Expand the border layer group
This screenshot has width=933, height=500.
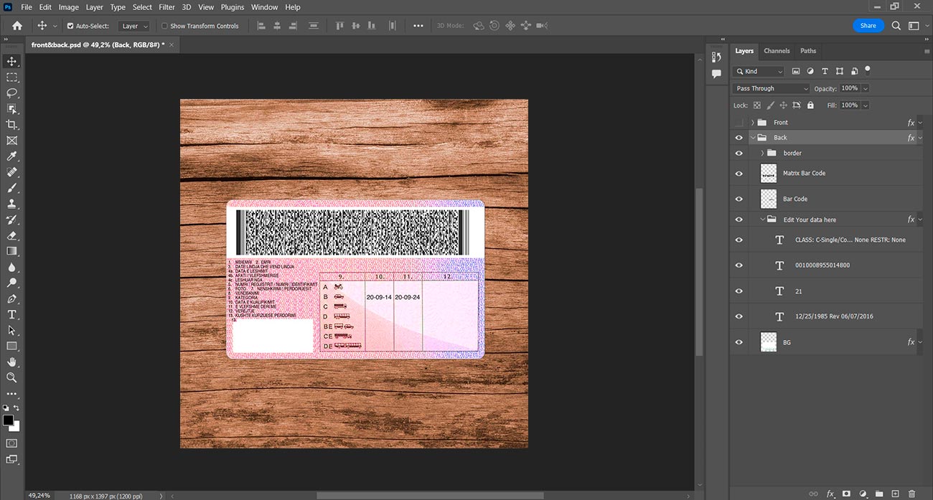pyautogui.click(x=762, y=153)
